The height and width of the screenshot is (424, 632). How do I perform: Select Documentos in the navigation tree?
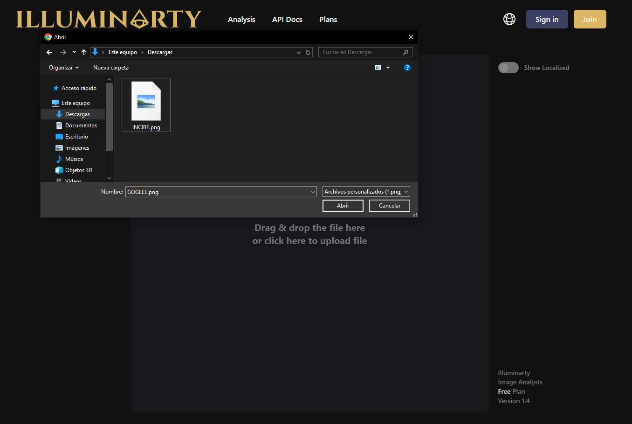[81, 125]
